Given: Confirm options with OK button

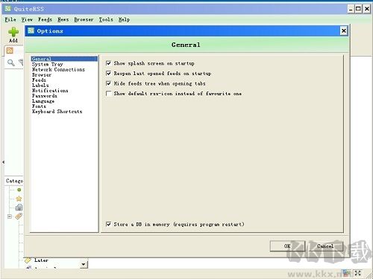Looking at the screenshot, I should coord(287,246).
